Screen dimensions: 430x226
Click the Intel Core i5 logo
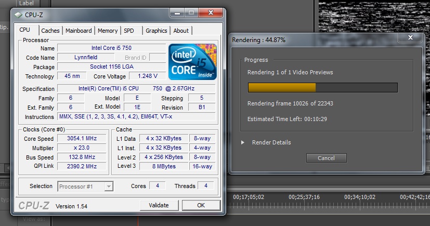[x=192, y=61]
